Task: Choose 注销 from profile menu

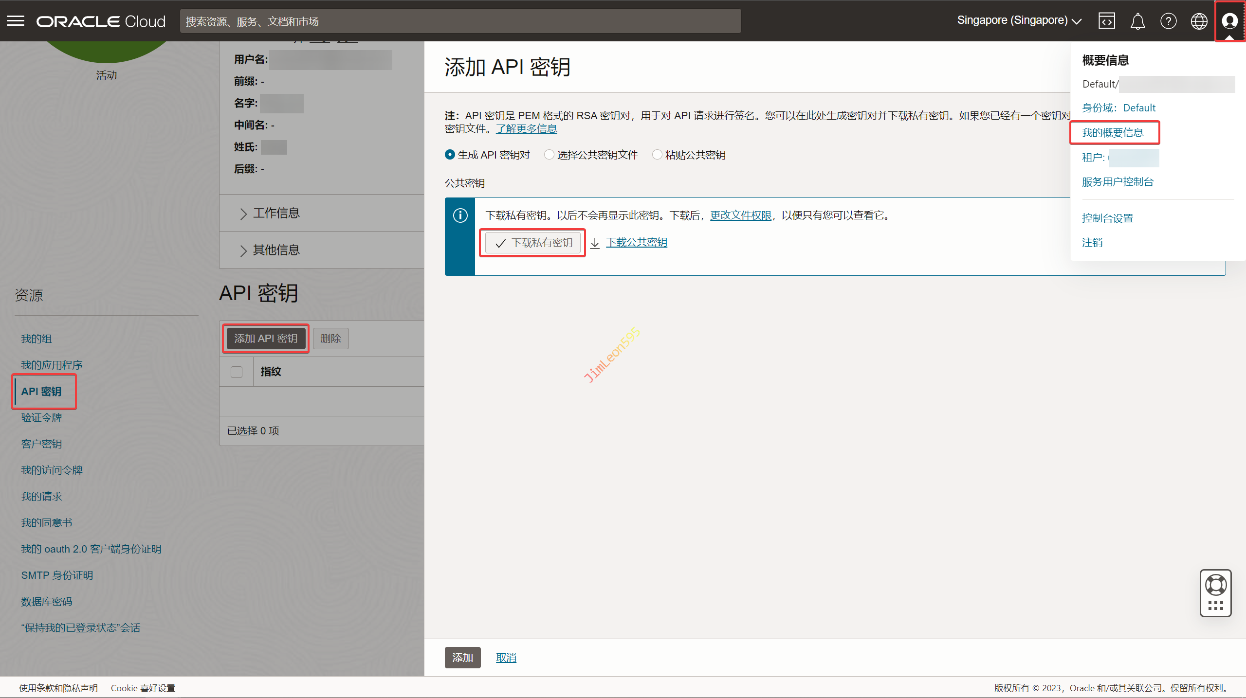Action: pos(1092,243)
